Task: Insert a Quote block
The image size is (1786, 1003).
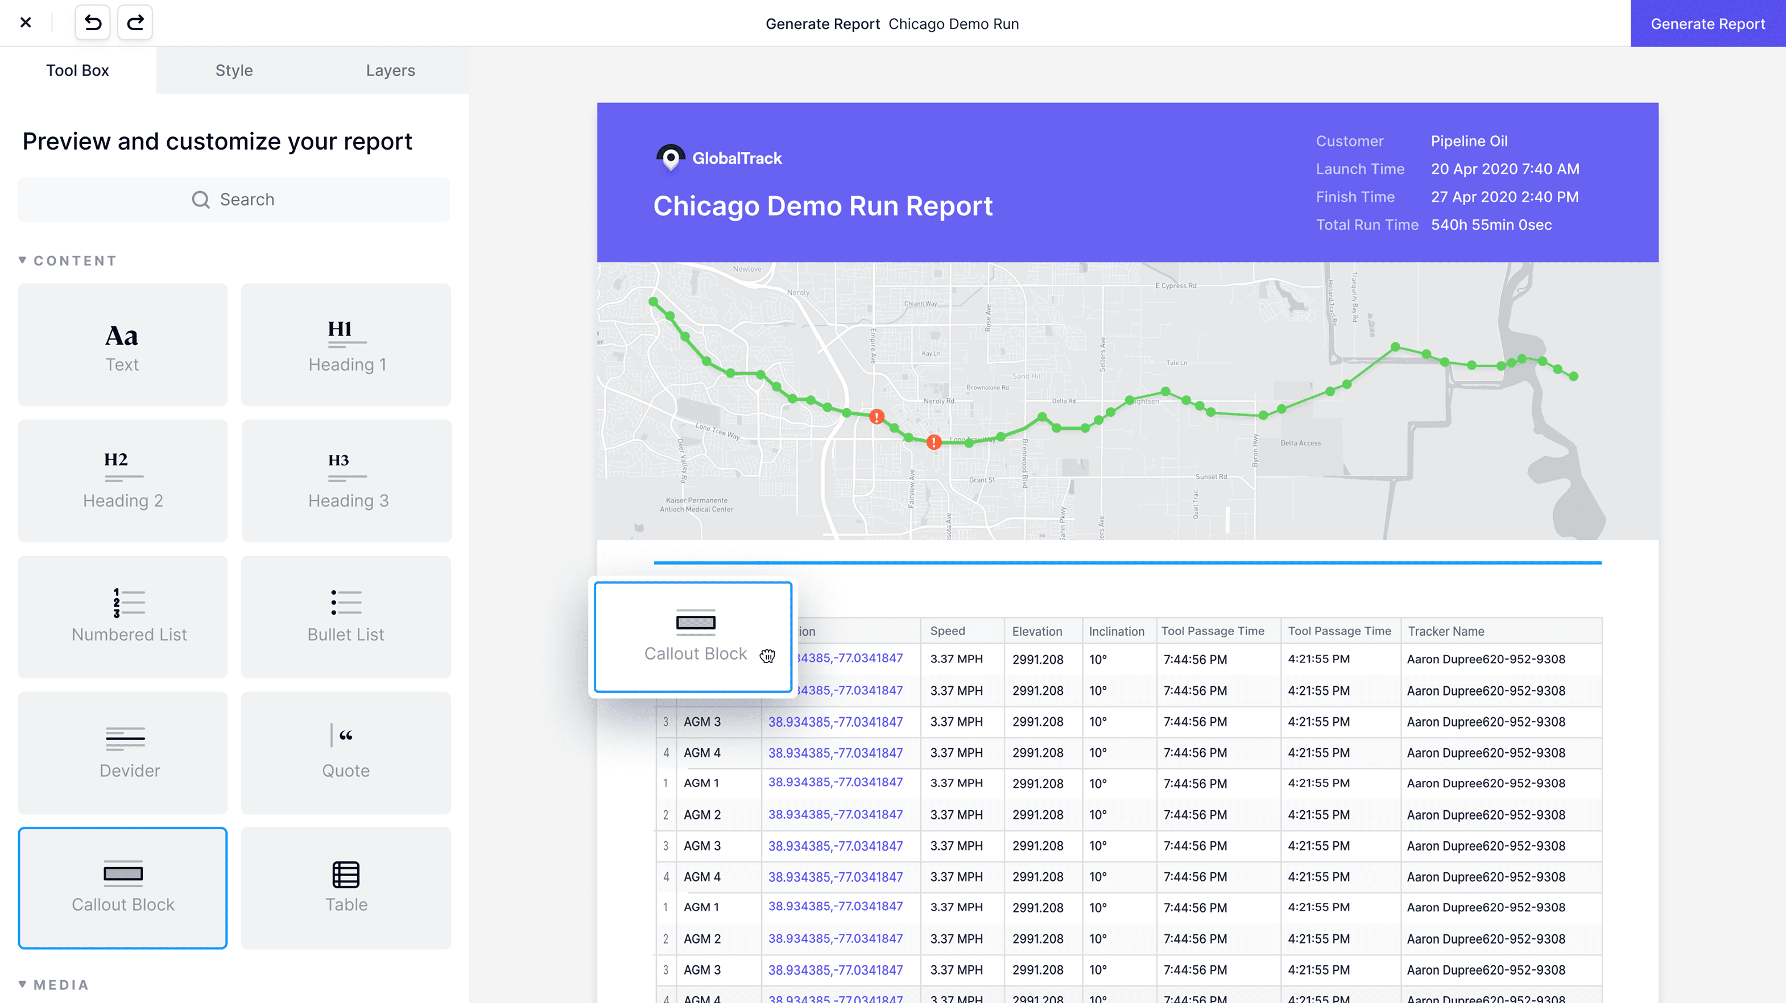Action: tap(346, 752)
